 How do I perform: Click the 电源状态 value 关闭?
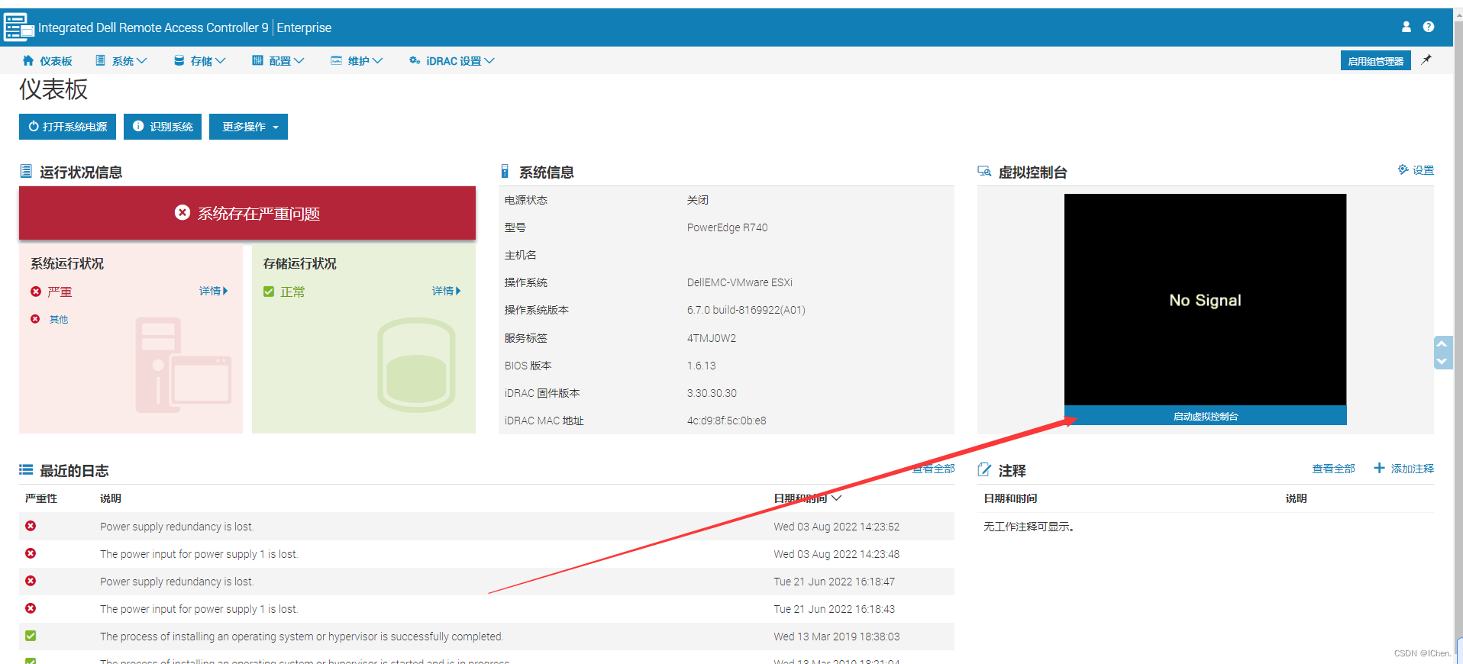click(x=697, y=200)
